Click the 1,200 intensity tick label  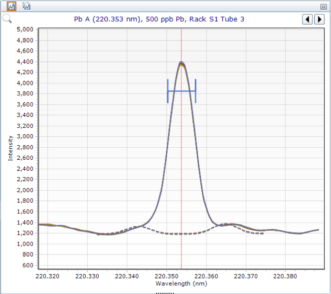click(25, 233)
